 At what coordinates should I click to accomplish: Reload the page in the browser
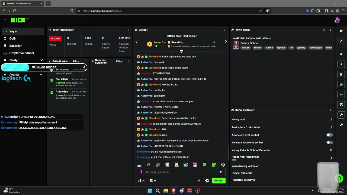15,11
